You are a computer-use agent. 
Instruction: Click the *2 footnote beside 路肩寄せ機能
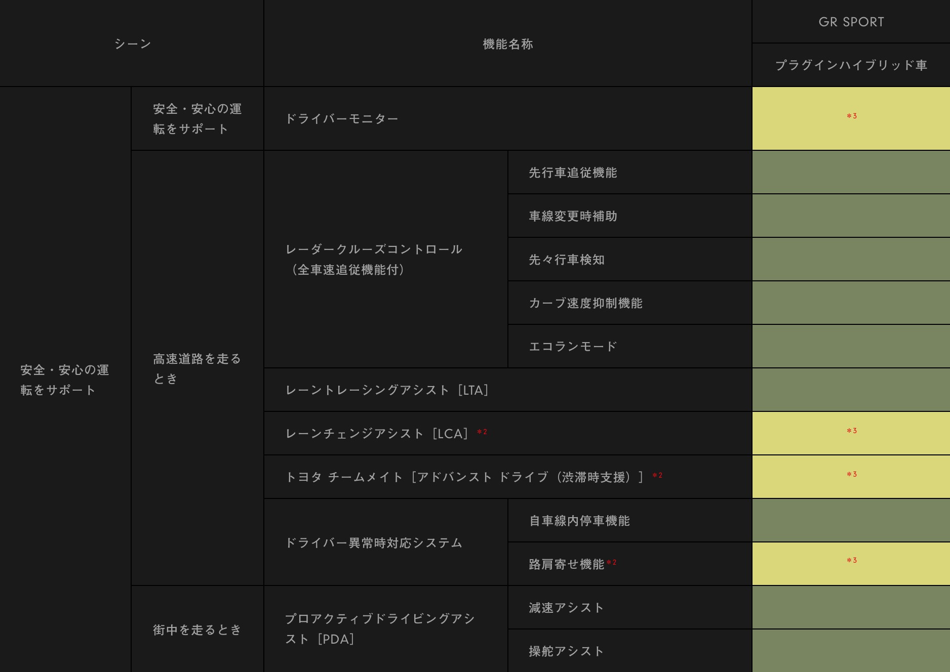[x=611, y=563]
